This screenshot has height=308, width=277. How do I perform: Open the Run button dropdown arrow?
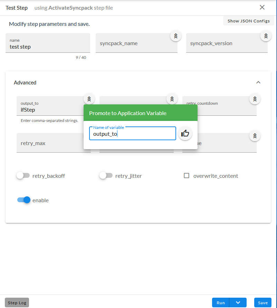point(238,302)
